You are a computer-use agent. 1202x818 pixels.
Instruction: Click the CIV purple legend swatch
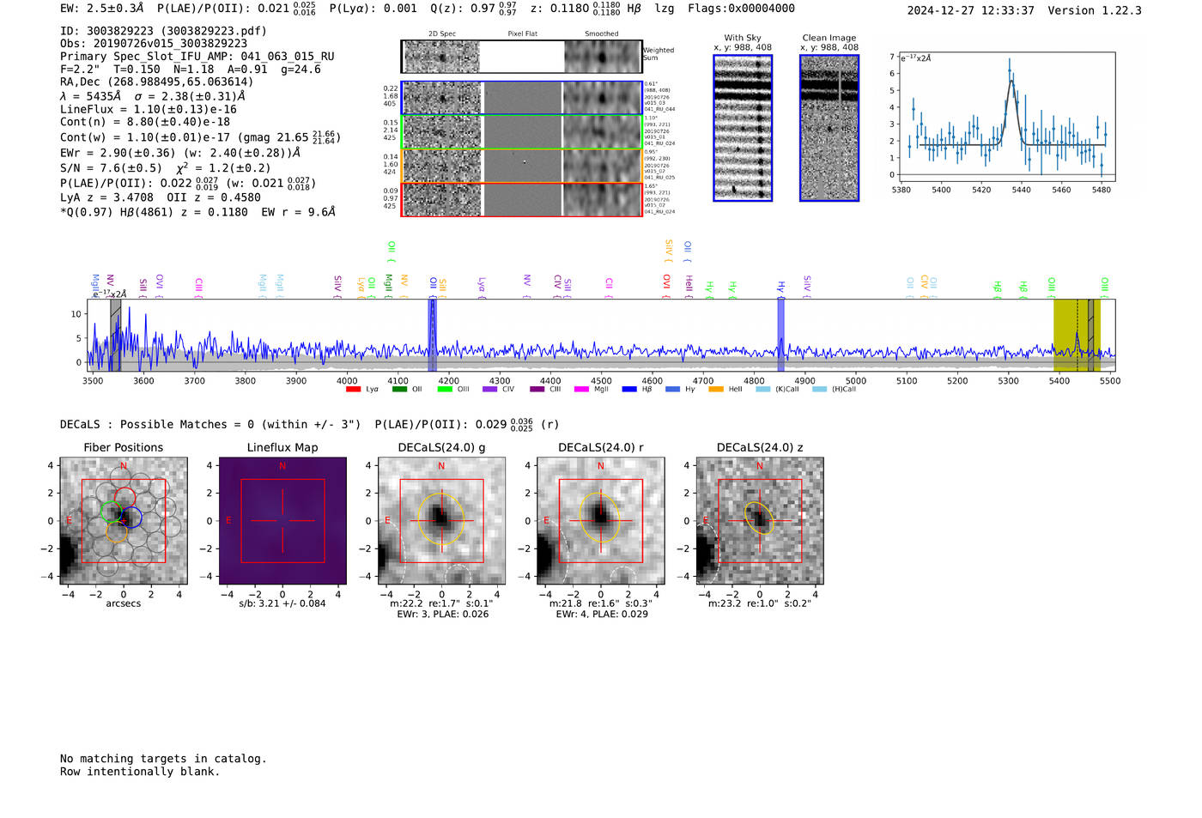click(489, 390)
